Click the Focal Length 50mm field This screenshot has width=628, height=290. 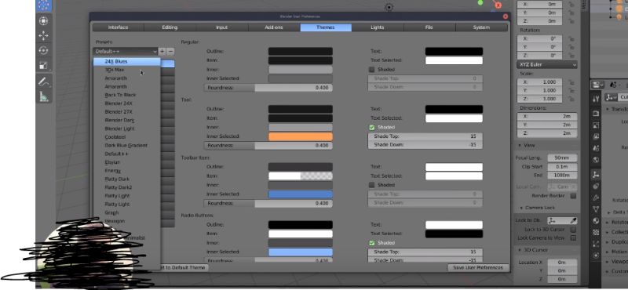pyautogui.click(x=562, y=158)
